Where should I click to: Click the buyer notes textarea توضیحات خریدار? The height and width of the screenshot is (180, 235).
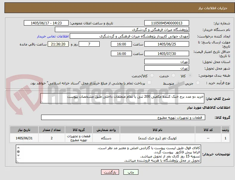(x=108, y=154)
